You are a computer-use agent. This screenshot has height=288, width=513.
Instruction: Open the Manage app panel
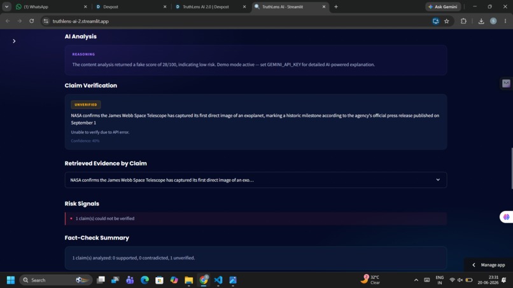[489, 264]
